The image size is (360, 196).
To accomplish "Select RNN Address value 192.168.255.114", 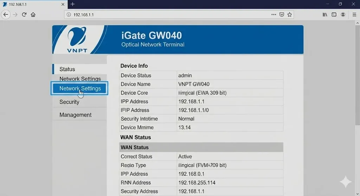I will pos(197,183).
